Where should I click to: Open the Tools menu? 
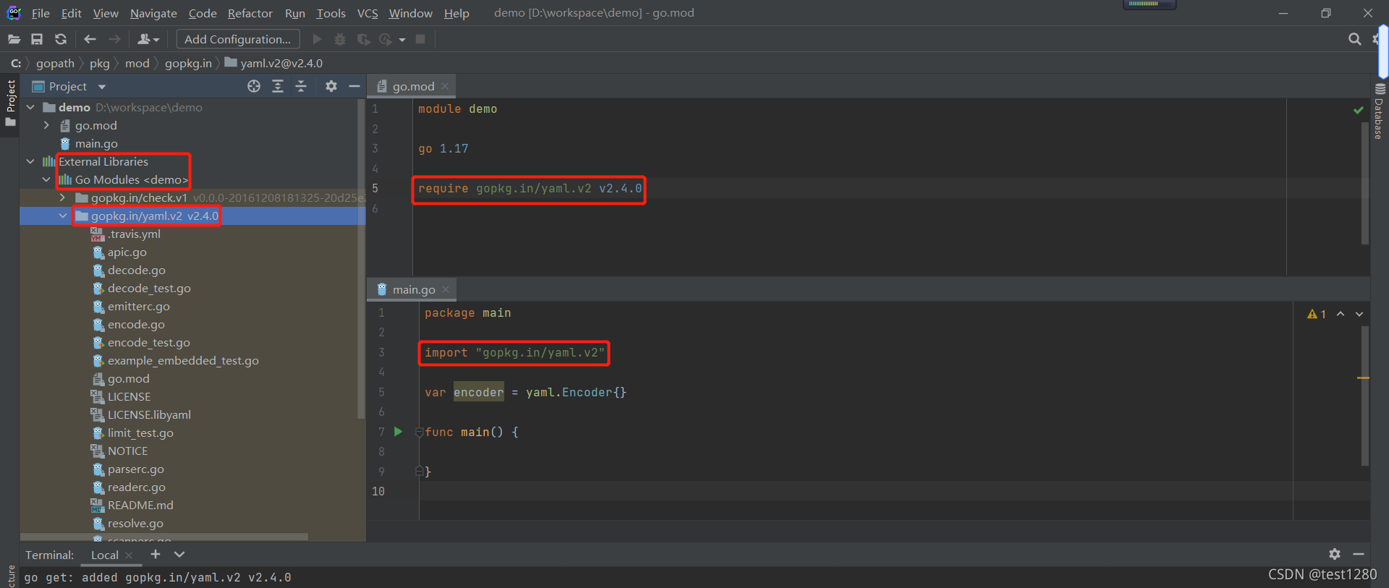331,13
